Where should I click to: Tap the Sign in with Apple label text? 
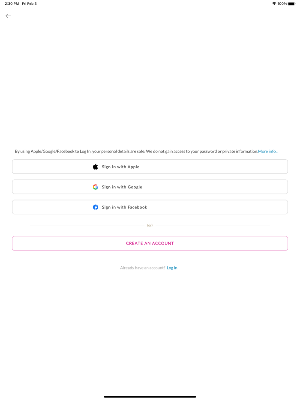click(120, 167)
